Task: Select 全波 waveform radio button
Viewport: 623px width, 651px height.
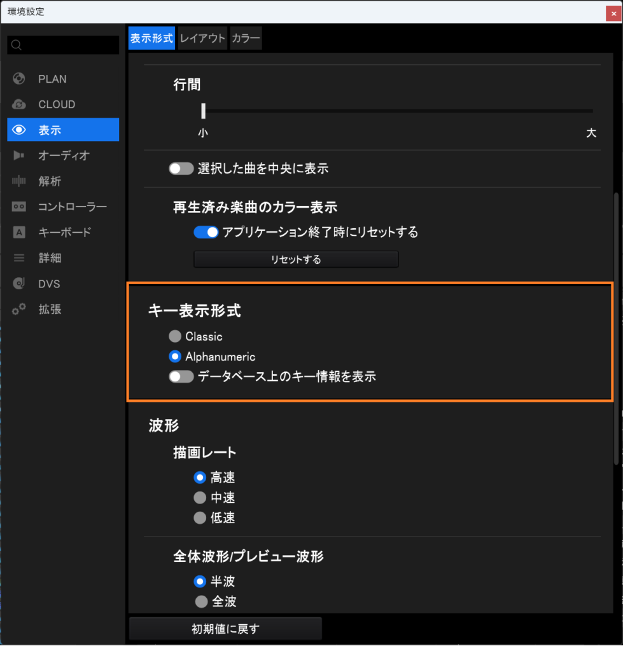Action: tap(202, 601)
